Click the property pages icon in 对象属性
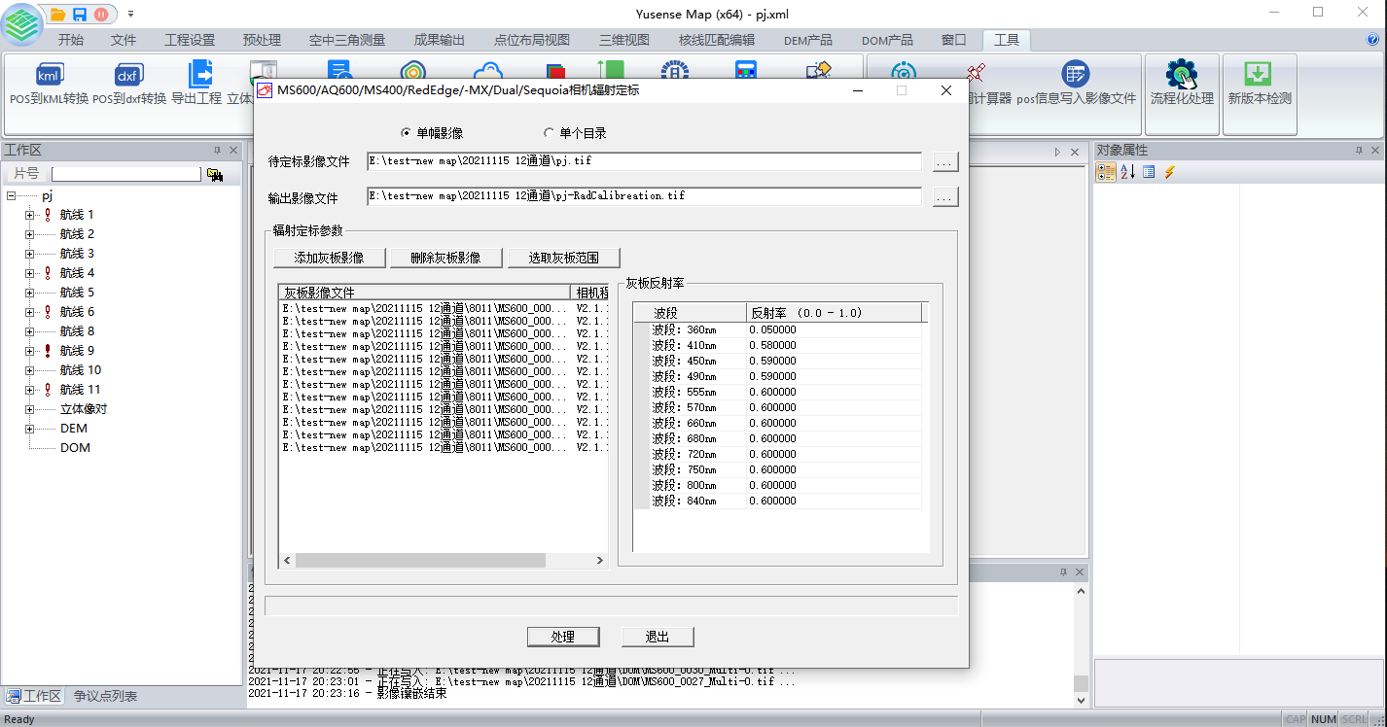1387x727 pixels. coord(1149,172)
